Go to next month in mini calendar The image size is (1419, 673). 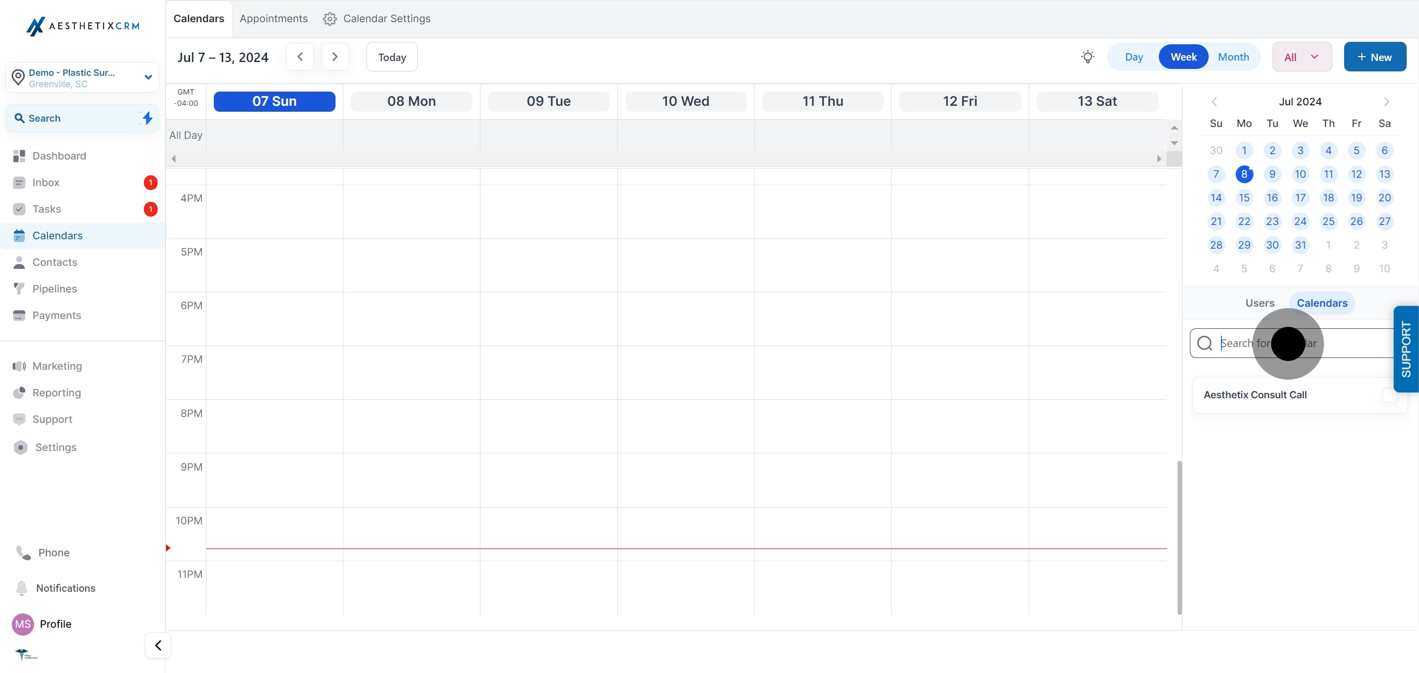pyautogui.click(x=1386, y=102)
